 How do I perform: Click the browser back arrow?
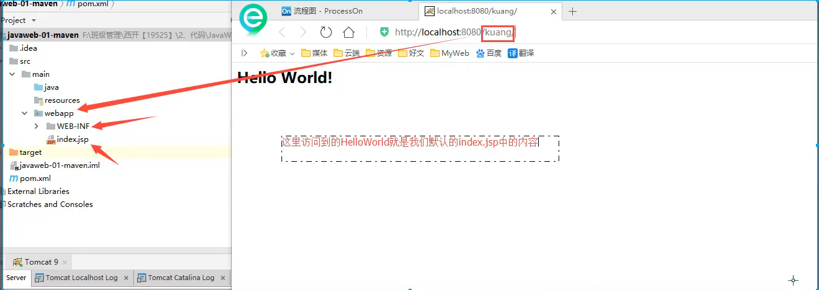coord(282,32)
